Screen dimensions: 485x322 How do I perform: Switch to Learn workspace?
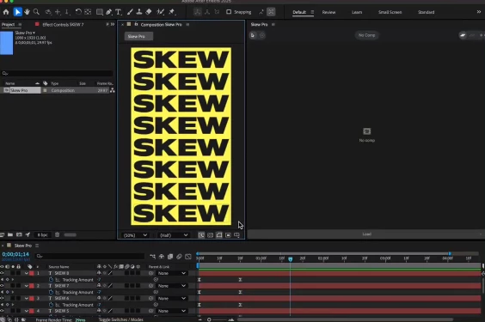[x=357, y=12]
